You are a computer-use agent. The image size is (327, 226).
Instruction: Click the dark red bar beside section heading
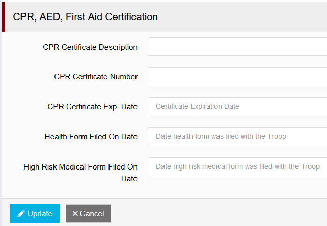tap(3, 17)
